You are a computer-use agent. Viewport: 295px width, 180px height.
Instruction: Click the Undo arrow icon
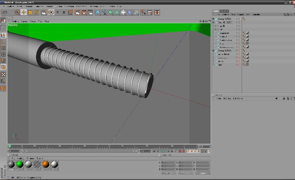5,12
